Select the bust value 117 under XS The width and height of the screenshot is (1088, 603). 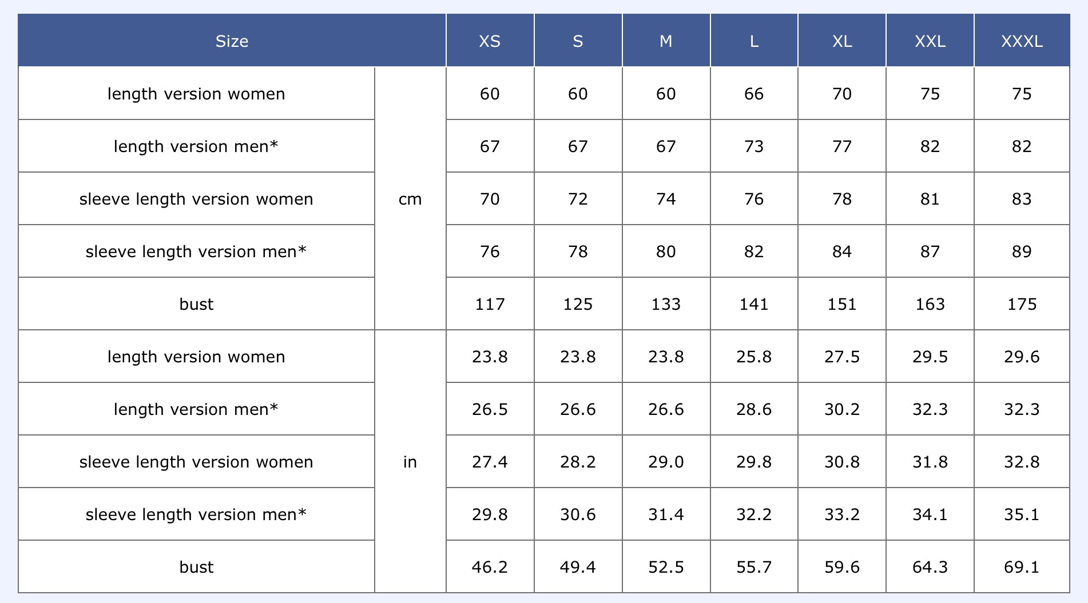[490, 304]
